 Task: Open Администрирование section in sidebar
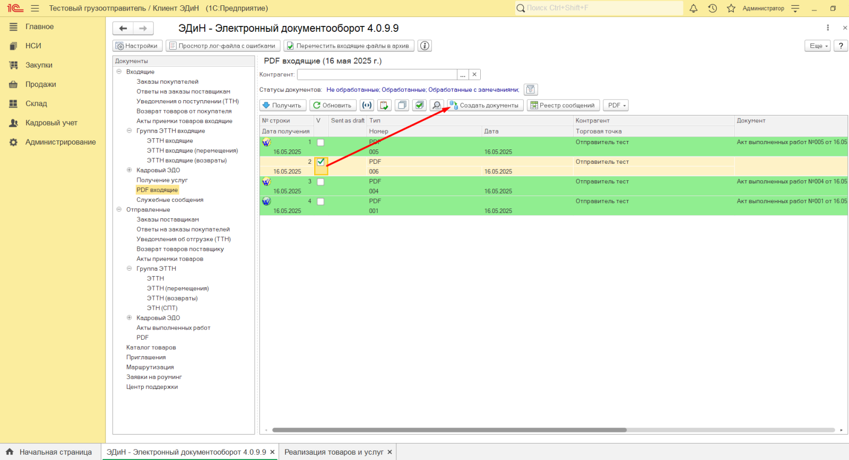60,142
